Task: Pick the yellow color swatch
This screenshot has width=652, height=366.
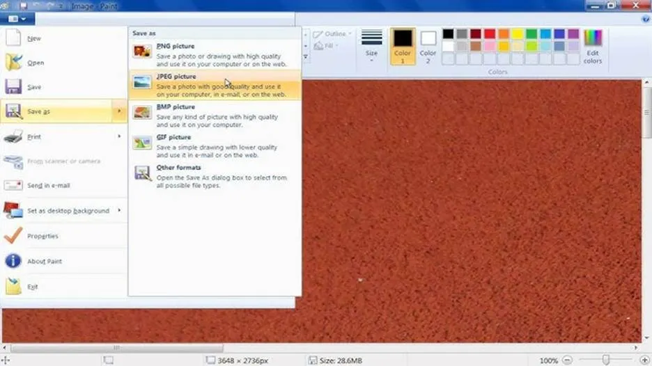Action: point(518,33)
